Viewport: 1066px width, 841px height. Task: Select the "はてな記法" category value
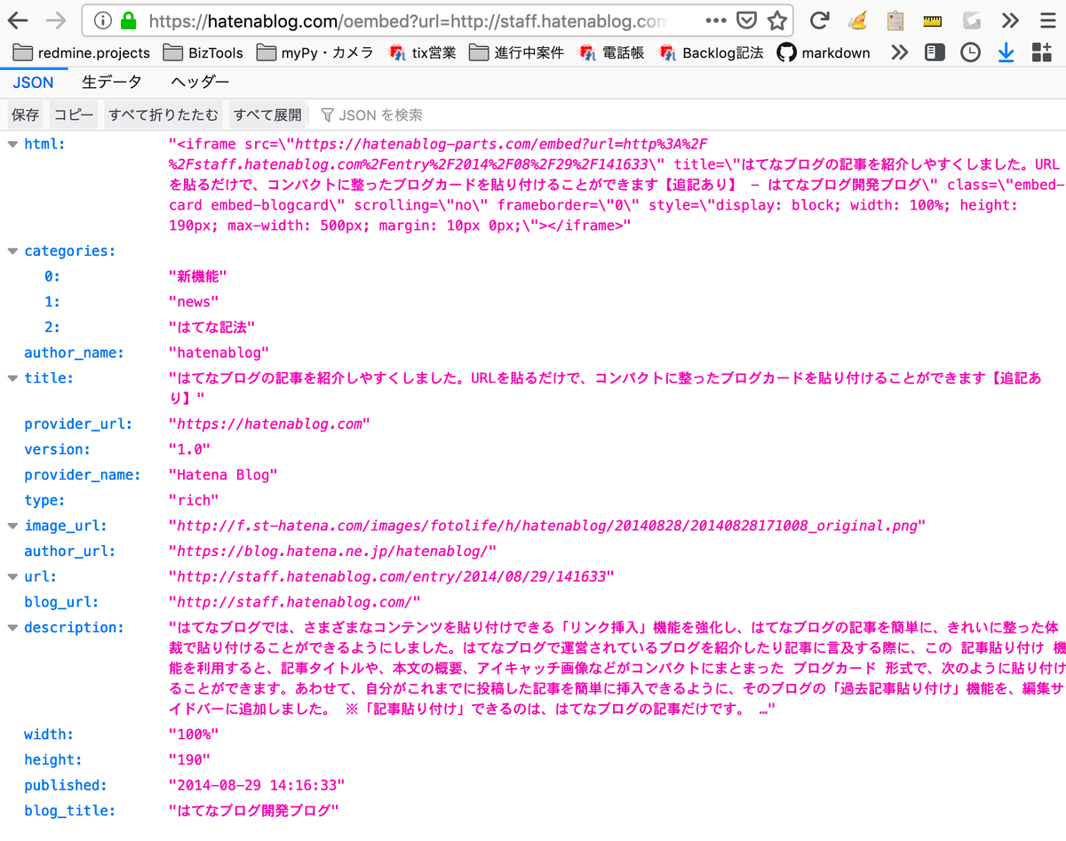point(212,328)
